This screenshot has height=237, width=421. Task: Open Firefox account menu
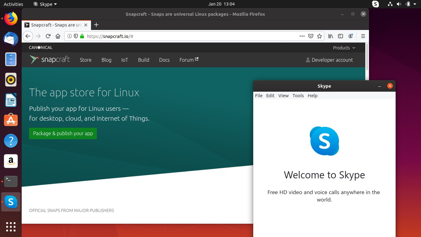pyautogui.click(x=350, y=36)
